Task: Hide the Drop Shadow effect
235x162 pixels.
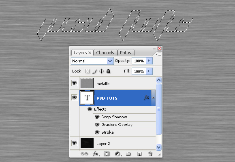Action: 97,117
